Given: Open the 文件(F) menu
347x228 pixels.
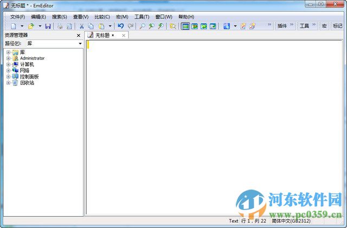Looking at the screenshot, I should 18,17.
